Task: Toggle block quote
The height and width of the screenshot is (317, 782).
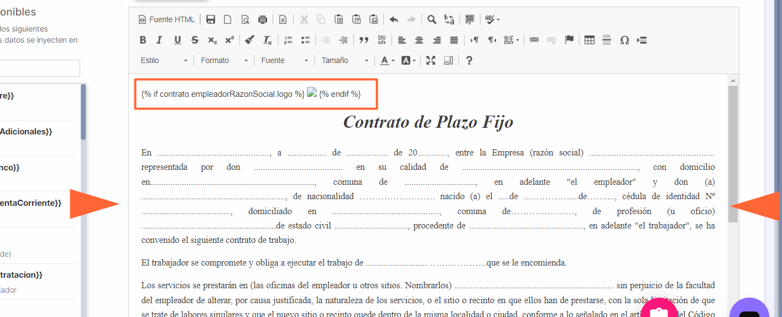Action: [x=364, y=40]
